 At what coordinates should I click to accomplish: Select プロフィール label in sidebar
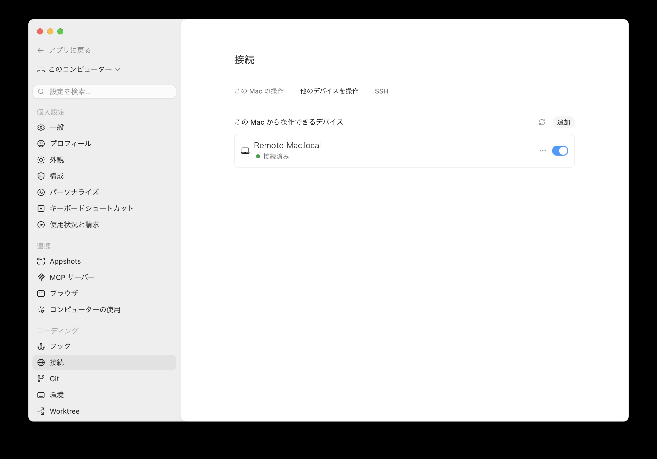coord(71,144)
